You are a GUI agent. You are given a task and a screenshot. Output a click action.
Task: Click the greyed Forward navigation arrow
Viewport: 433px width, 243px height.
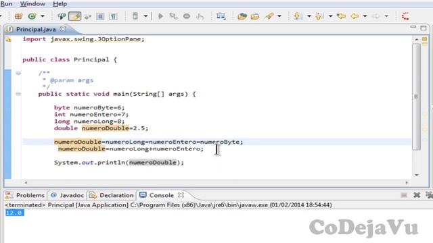[x=376, y=16]
